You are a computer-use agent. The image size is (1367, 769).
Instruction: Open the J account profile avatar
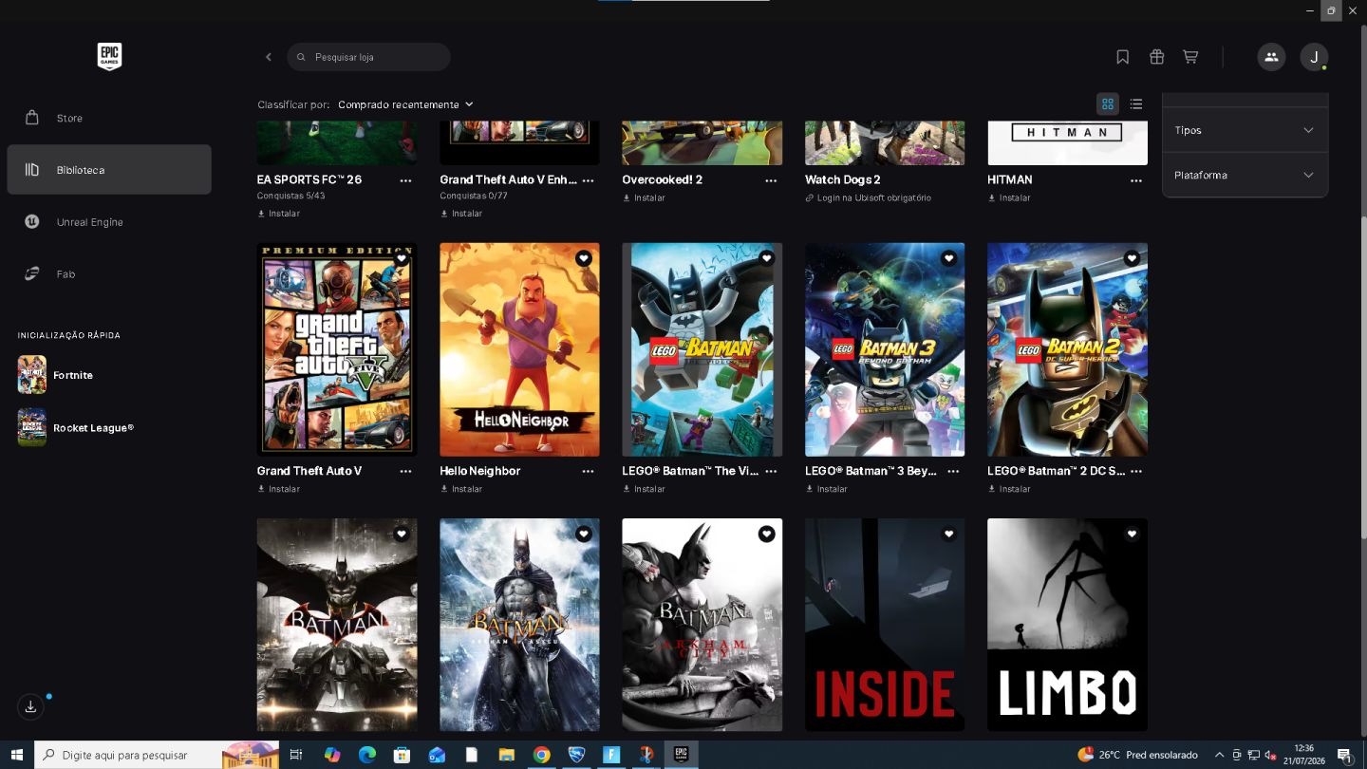click(x=1314, y=57)
